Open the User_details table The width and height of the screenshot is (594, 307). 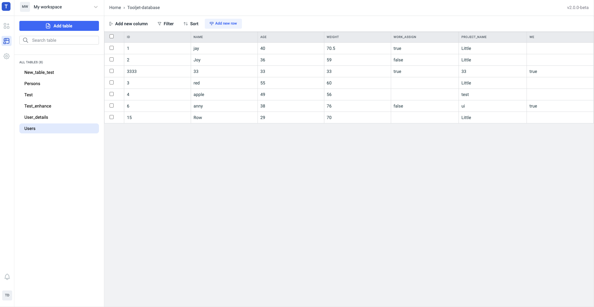point(36,117)
